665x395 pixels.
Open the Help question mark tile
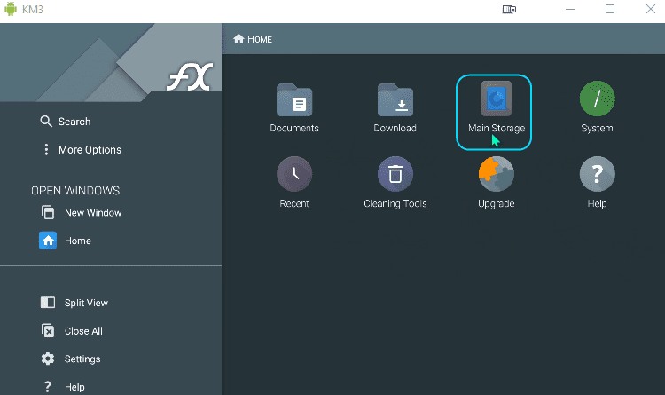[597, 174]
